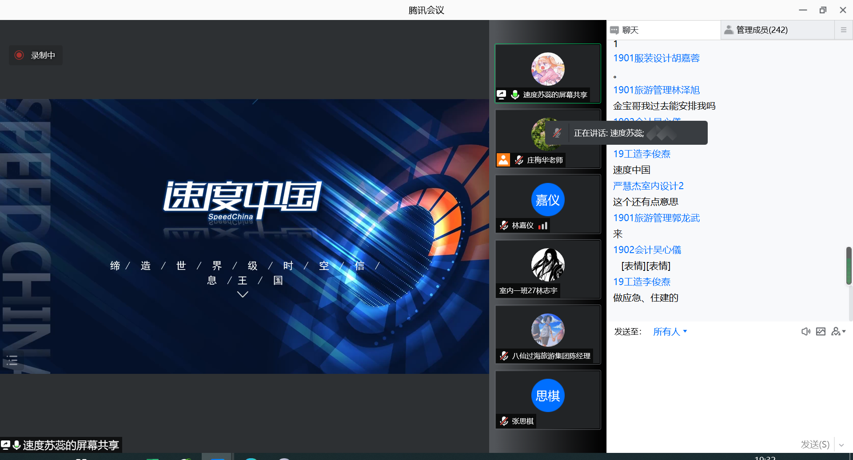Click sender name 1901旅游管理郭龙武
Screen dimensions: 853x460
pyautogui.click(x=656, y=218)
